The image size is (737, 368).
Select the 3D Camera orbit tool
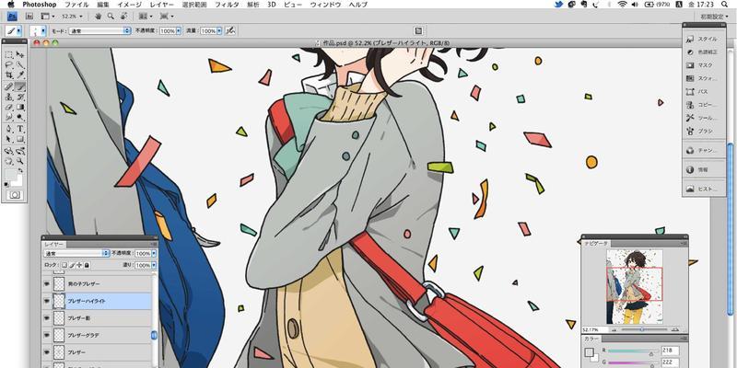coord(19,151)
